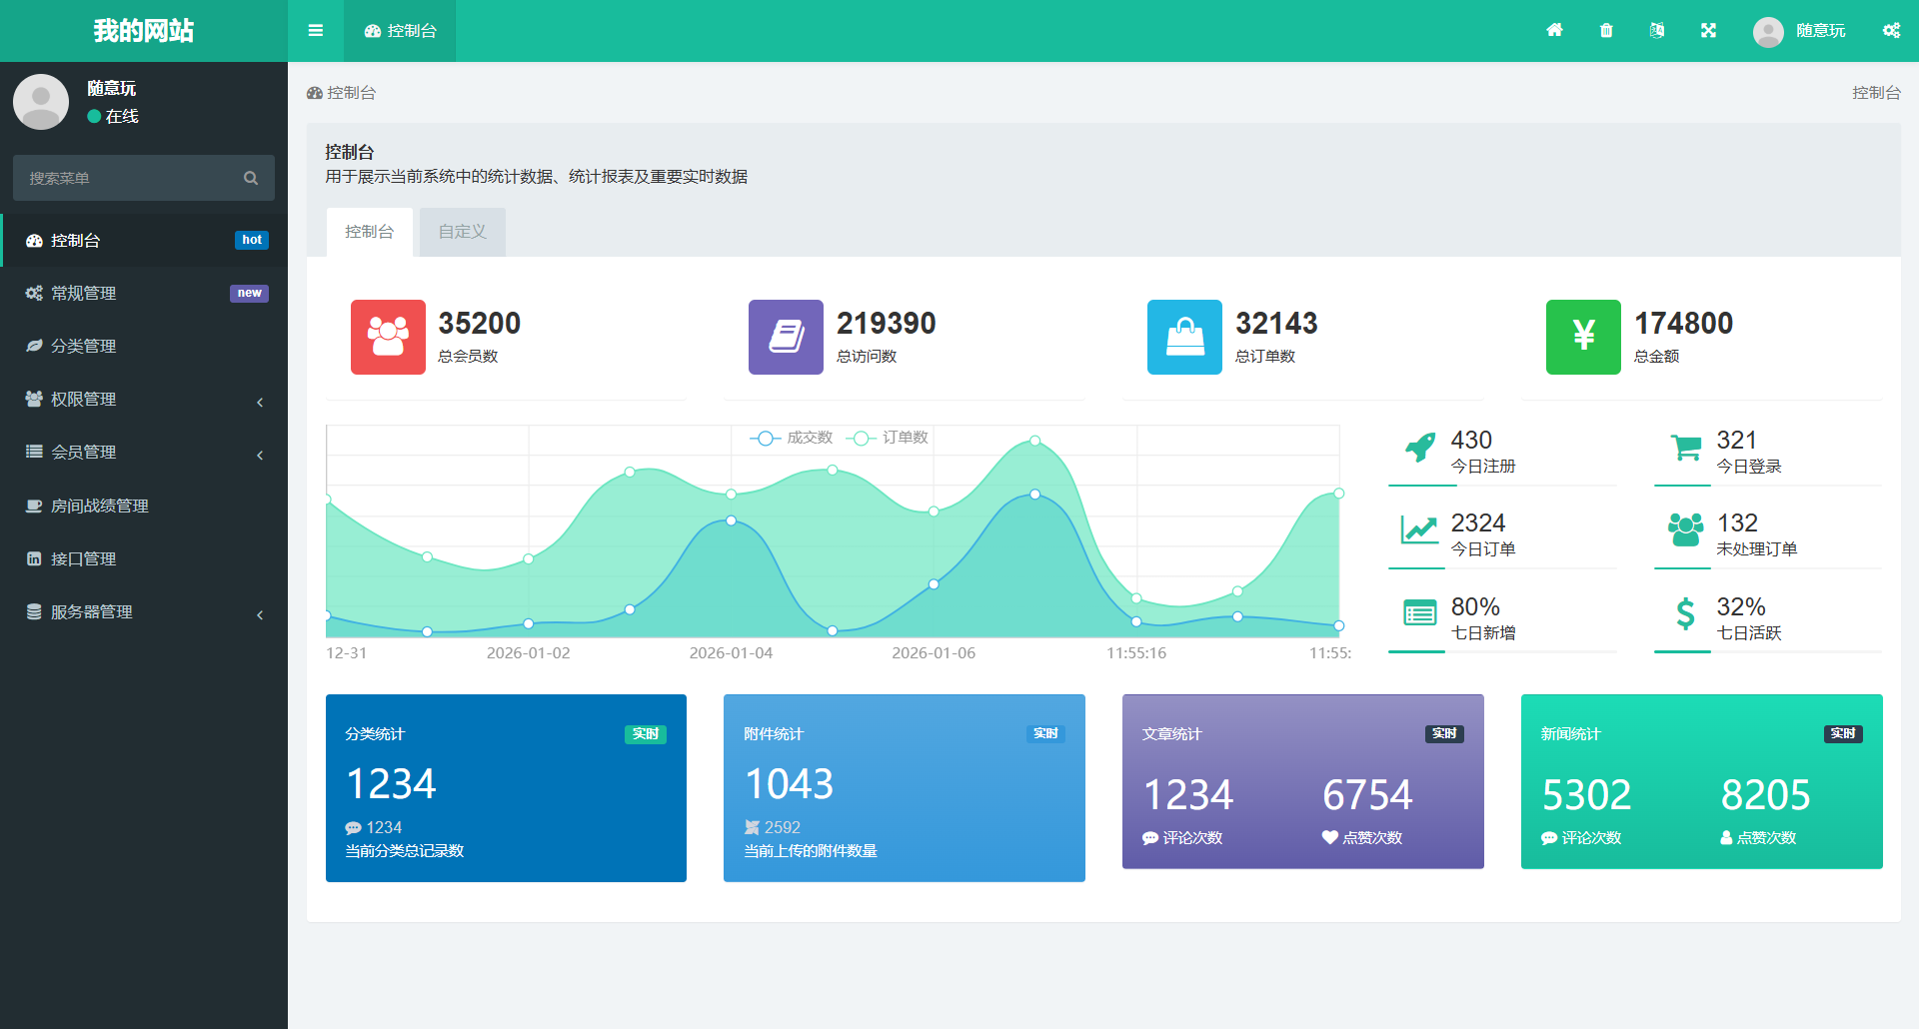Image resolution: width=1919 pixels, height=1029 pixels.
Task: Click the search magnifier icon in sidebar
Action: click(251, 178)
